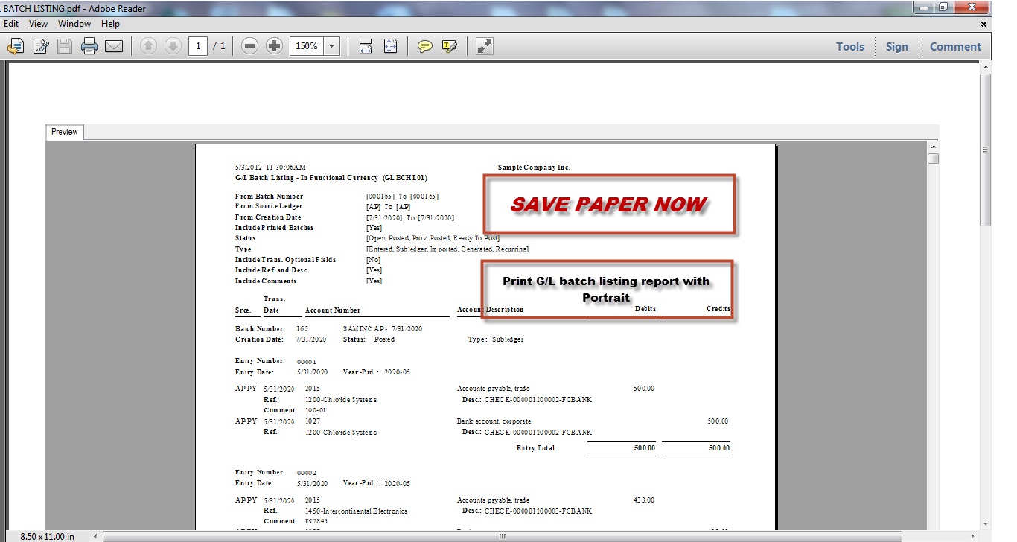Click the Credits column header

tap(718, 309)
